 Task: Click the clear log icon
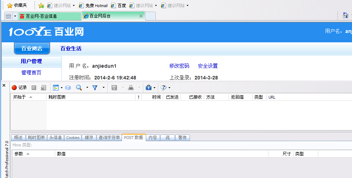click(x=43, y=88)
